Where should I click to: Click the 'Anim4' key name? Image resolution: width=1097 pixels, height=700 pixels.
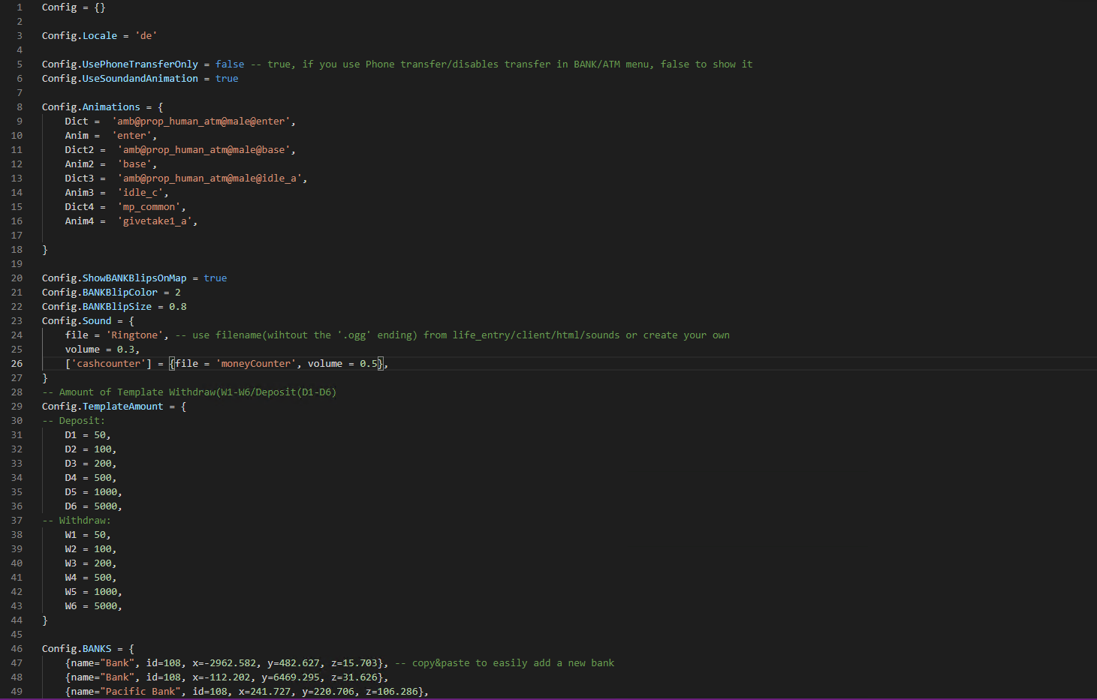80,221
